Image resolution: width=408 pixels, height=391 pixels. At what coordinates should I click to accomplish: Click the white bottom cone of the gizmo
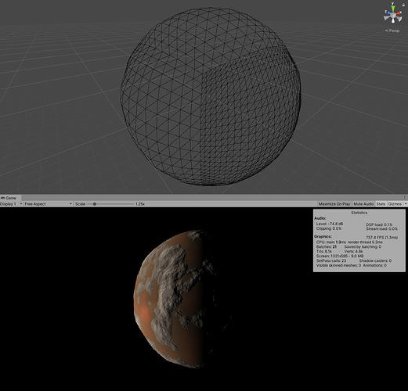pyautogui.click(x=393, y=21)
